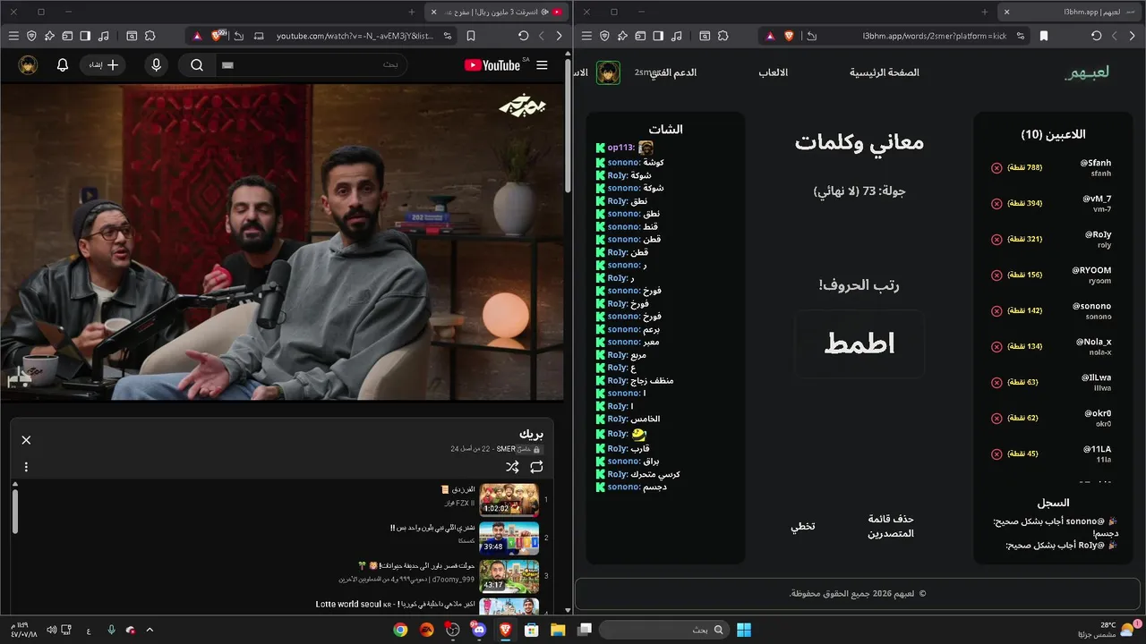Open YouTube account avatar menu

pos(28,65)
